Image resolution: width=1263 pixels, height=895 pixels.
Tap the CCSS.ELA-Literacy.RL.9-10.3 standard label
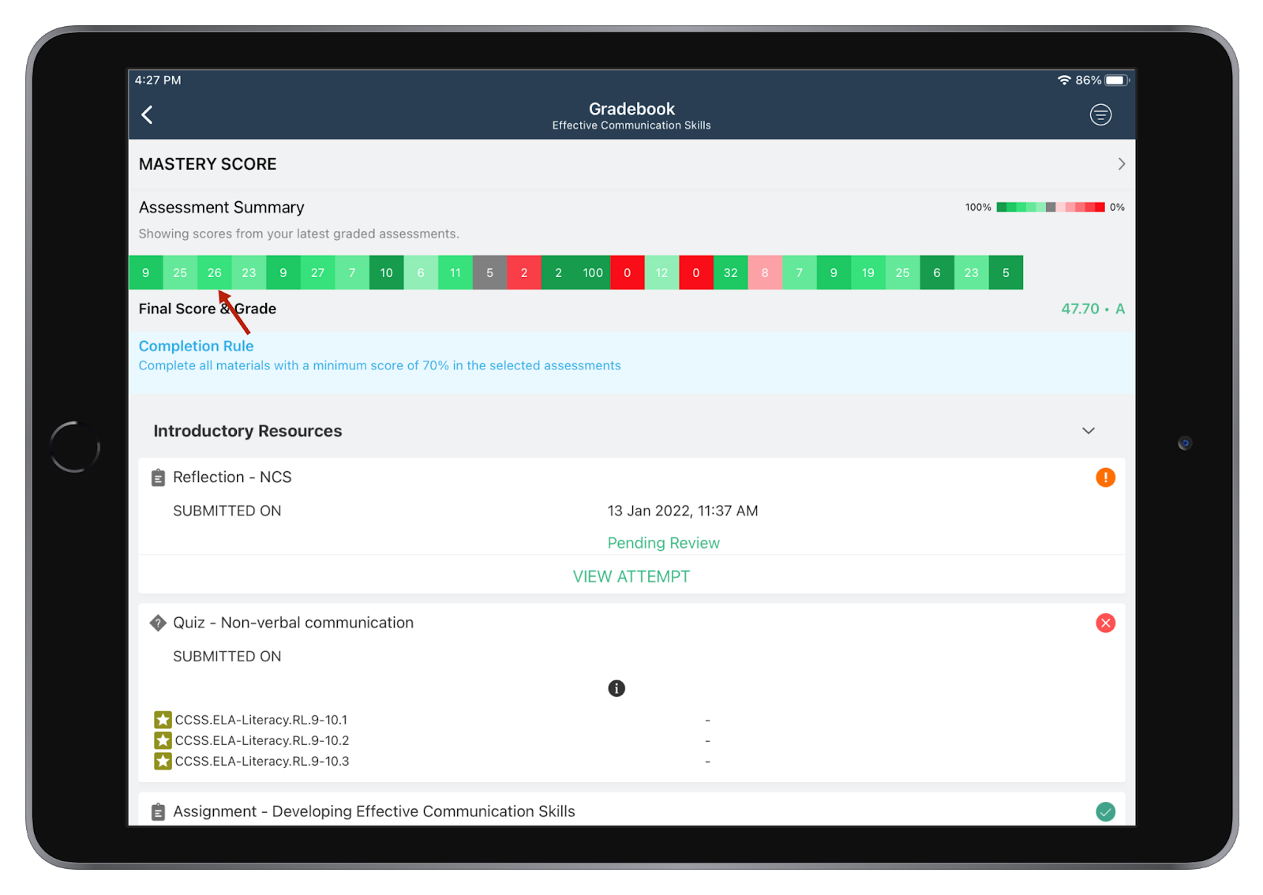click(262, 761)
